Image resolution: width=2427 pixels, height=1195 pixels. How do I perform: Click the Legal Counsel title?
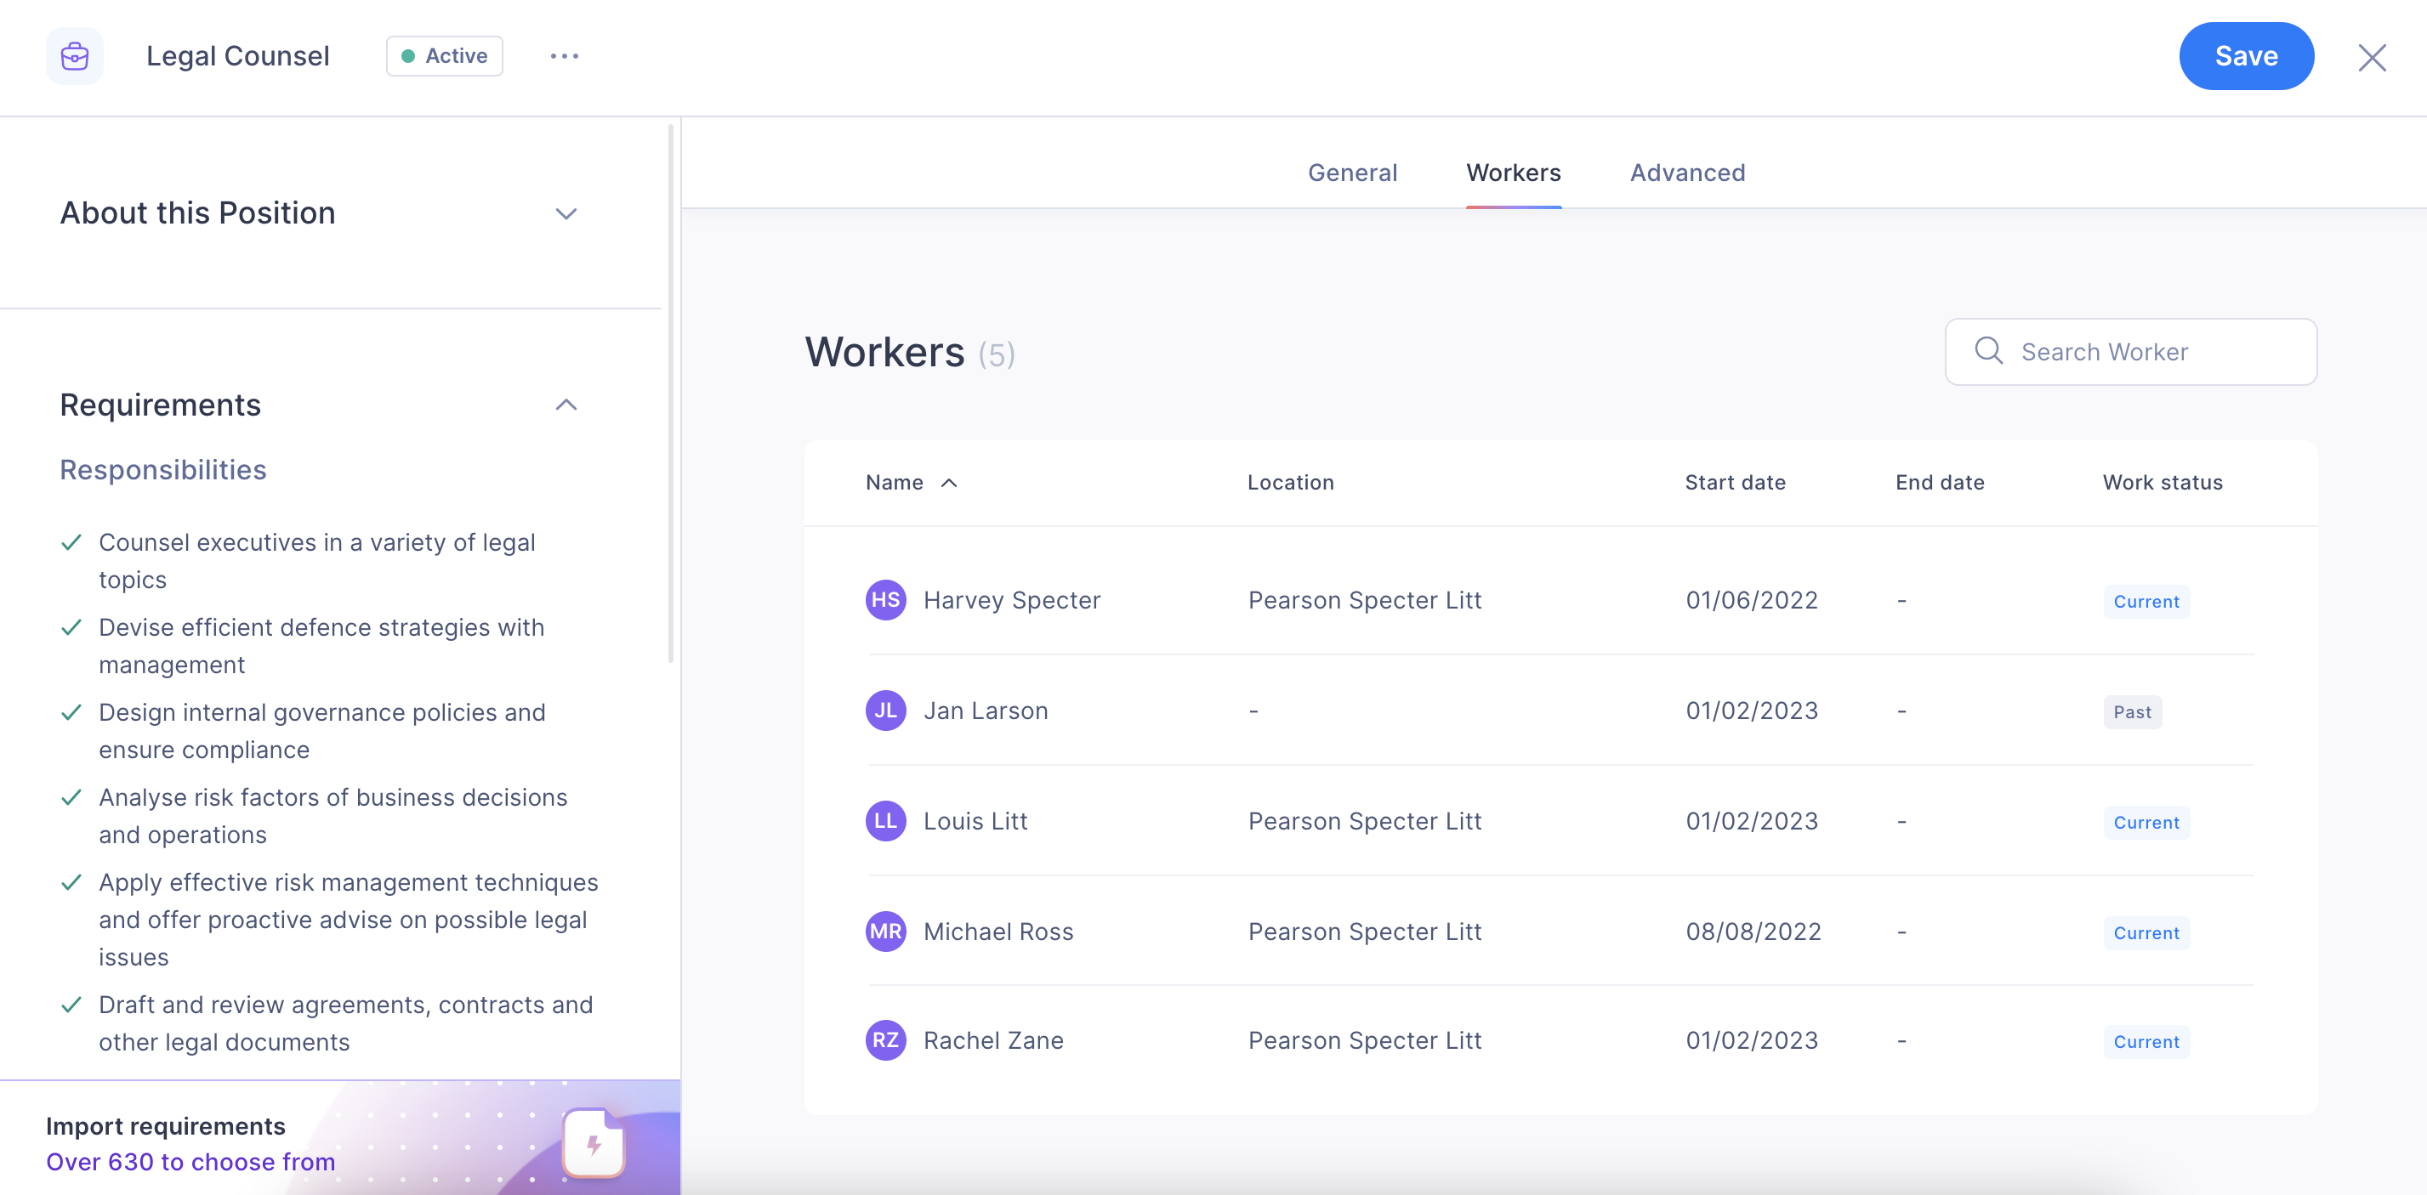pos(237,56)
